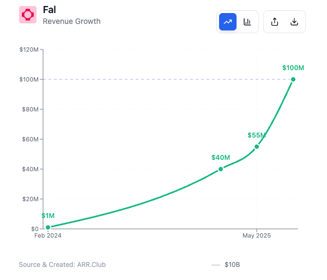Screen dimensions: 327x280
Task: Click the $60M y-axis label
Action: pyautogui.click(x=31, y=139)
